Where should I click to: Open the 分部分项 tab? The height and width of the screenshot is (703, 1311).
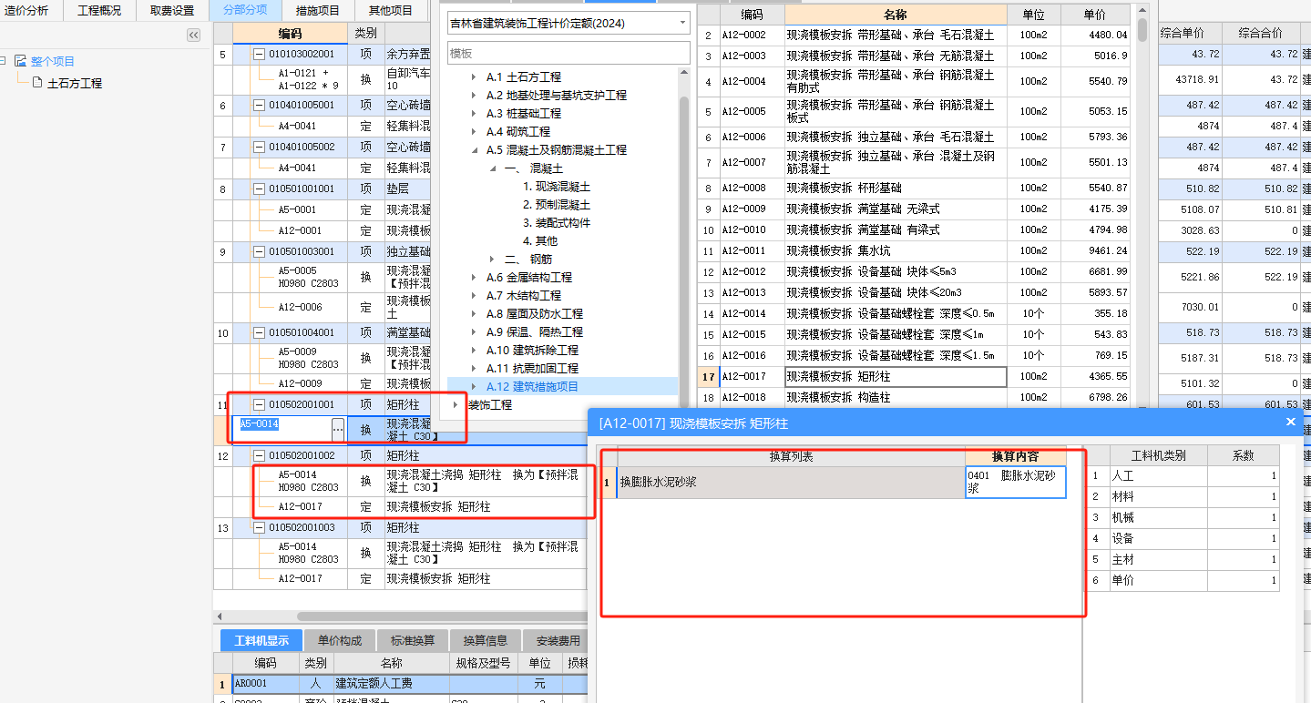(245, 10)
